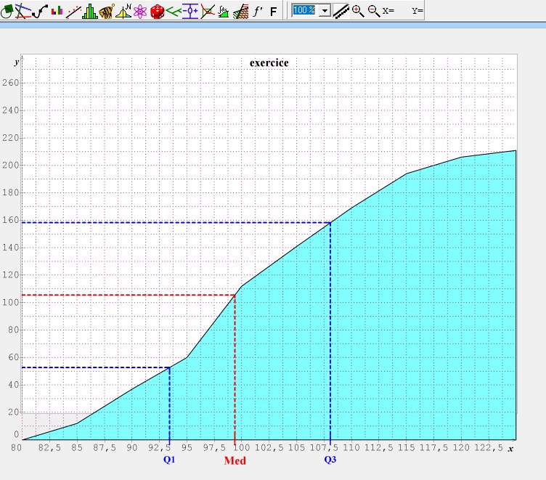Select the scatter plot regression line tool
Image resolution: width=546 pixels, height=480 pixels.
point(73,12)
